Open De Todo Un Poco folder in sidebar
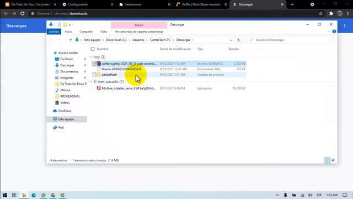This screenshot has width=353, height=199. (73, 84)
